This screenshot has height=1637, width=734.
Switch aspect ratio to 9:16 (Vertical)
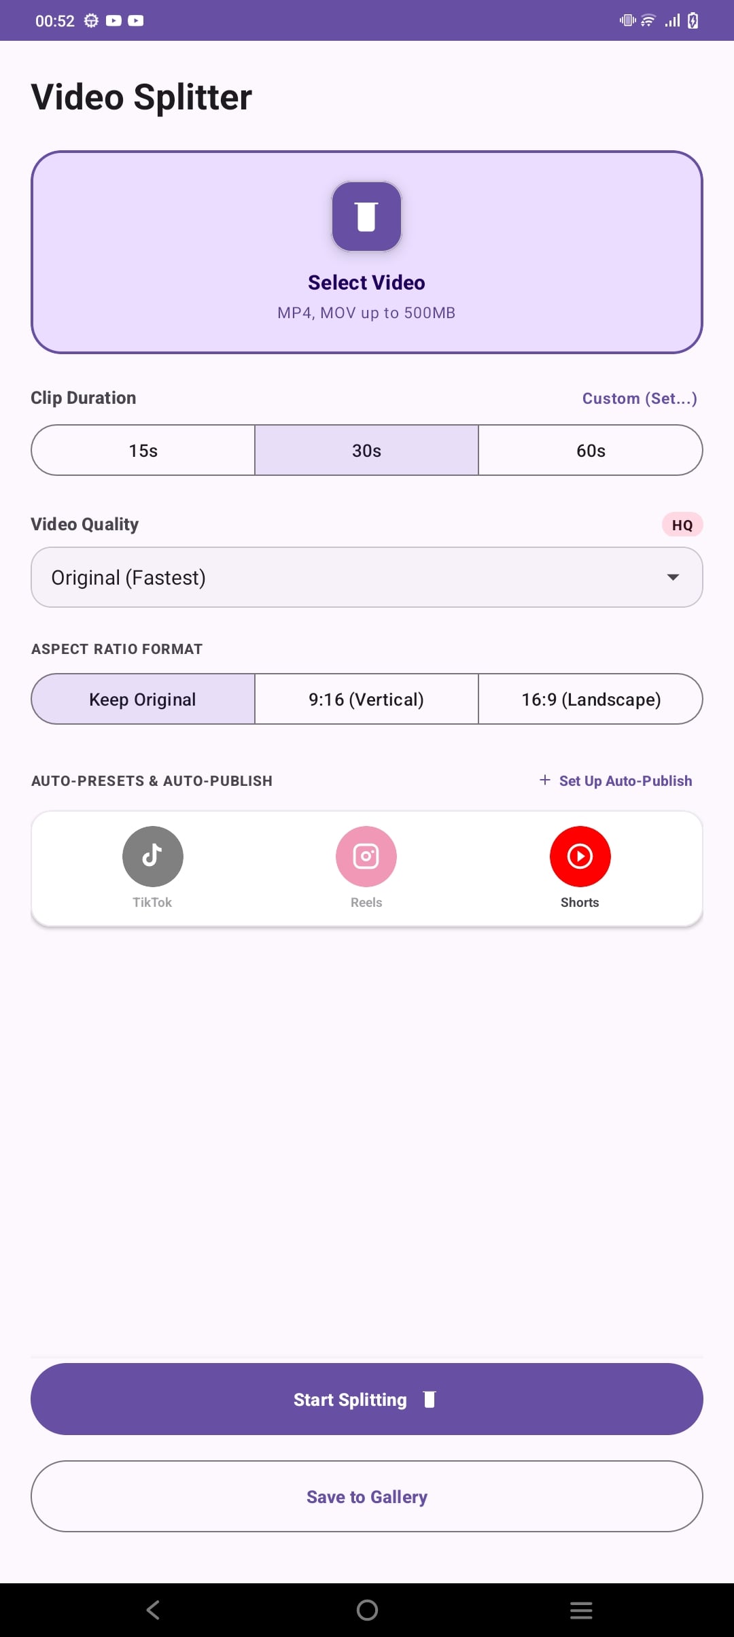point(366,699)
